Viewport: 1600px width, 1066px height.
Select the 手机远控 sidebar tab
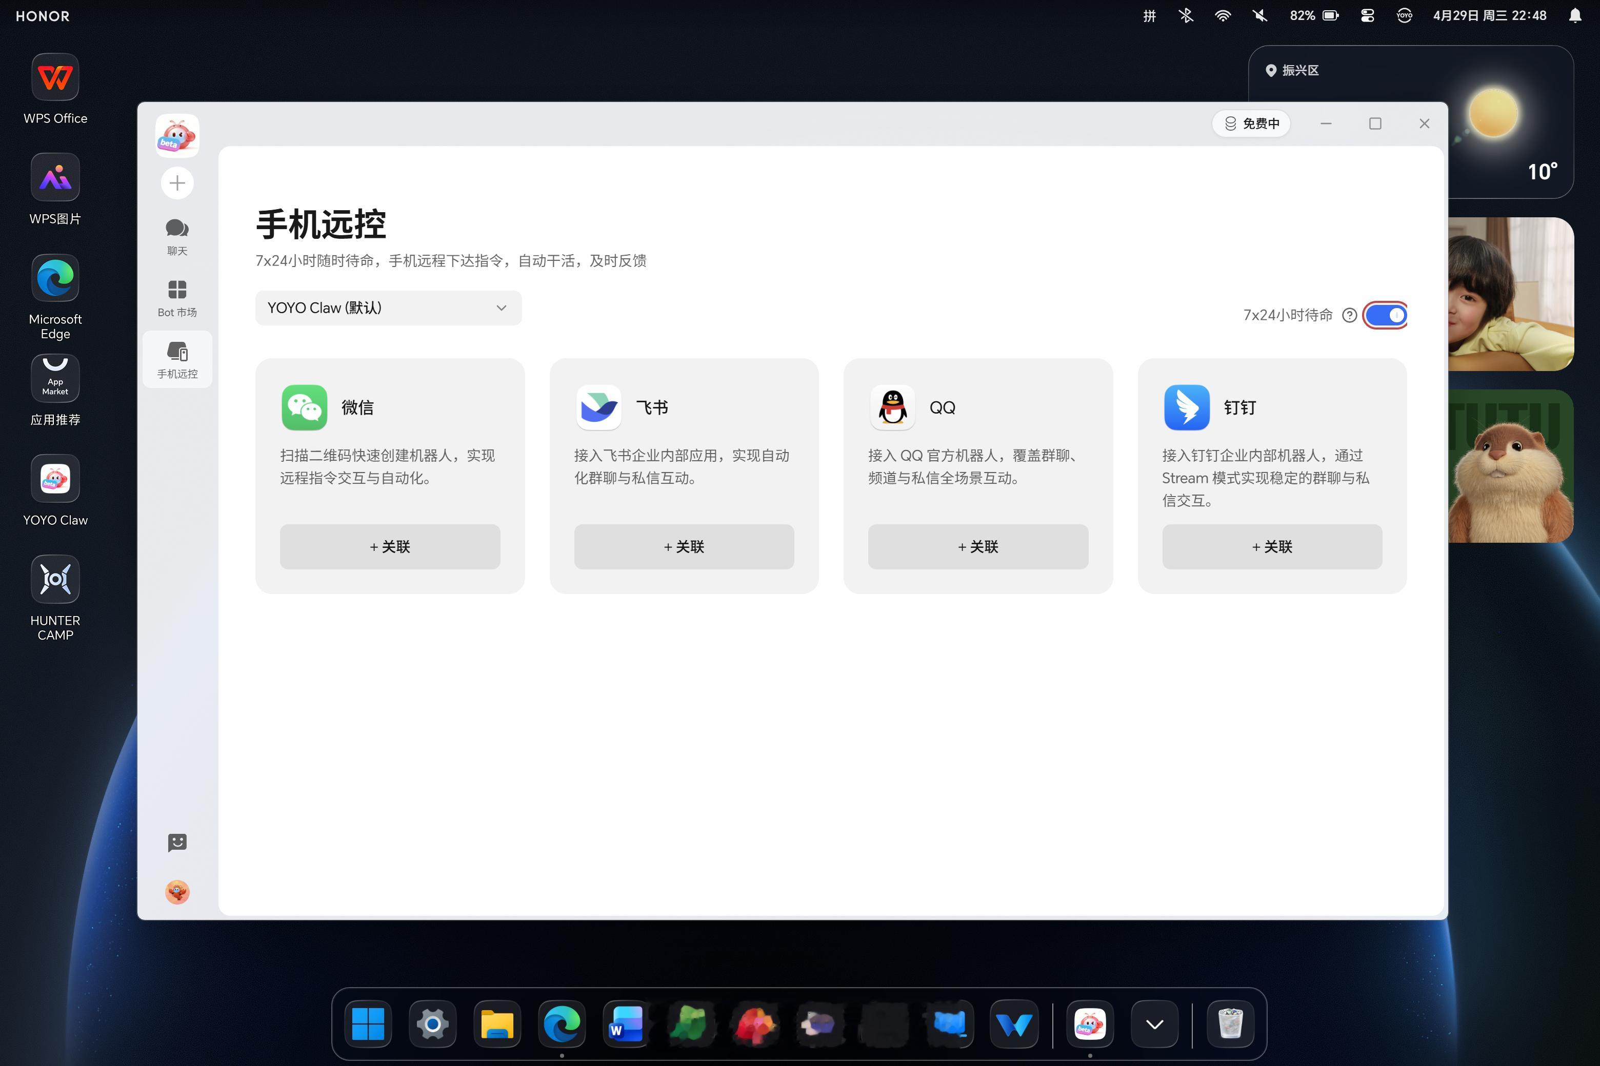(x=177, y=360)
